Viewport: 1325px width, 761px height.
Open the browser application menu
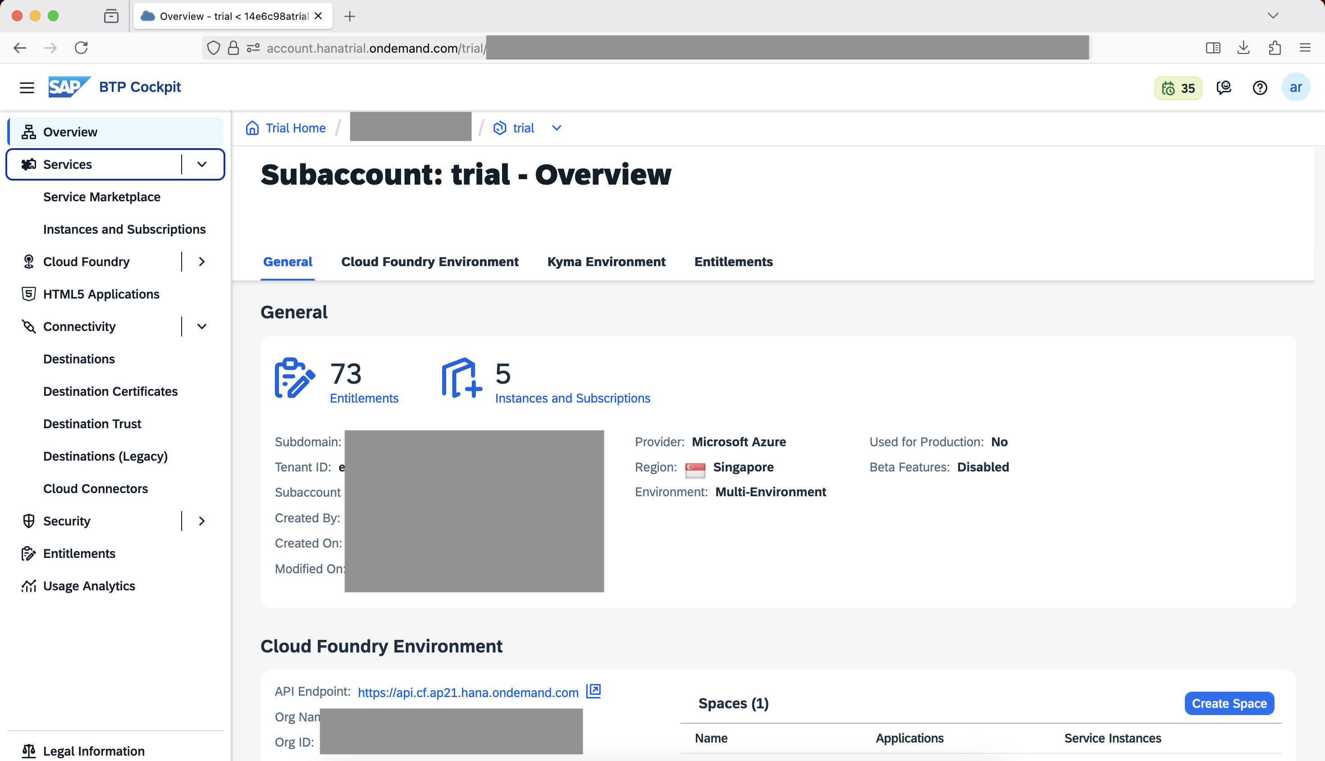click(x=1305, y=48)
